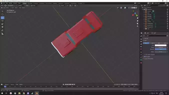Click the Power value field
The width and height of the screenshot is (169, 95).
160,47
